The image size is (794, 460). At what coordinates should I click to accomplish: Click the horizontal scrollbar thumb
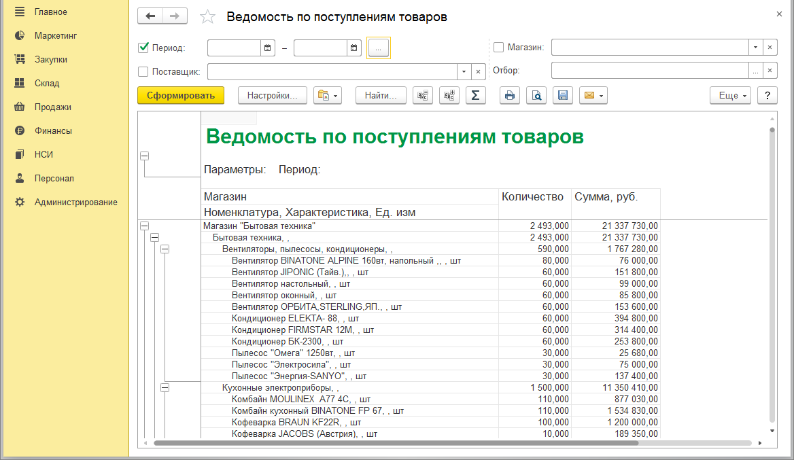(396, 443)
